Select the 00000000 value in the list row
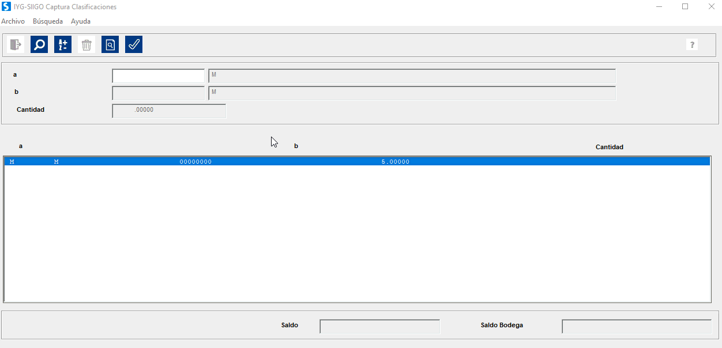The height and width of the screenshot is (348, 722). 195,162
